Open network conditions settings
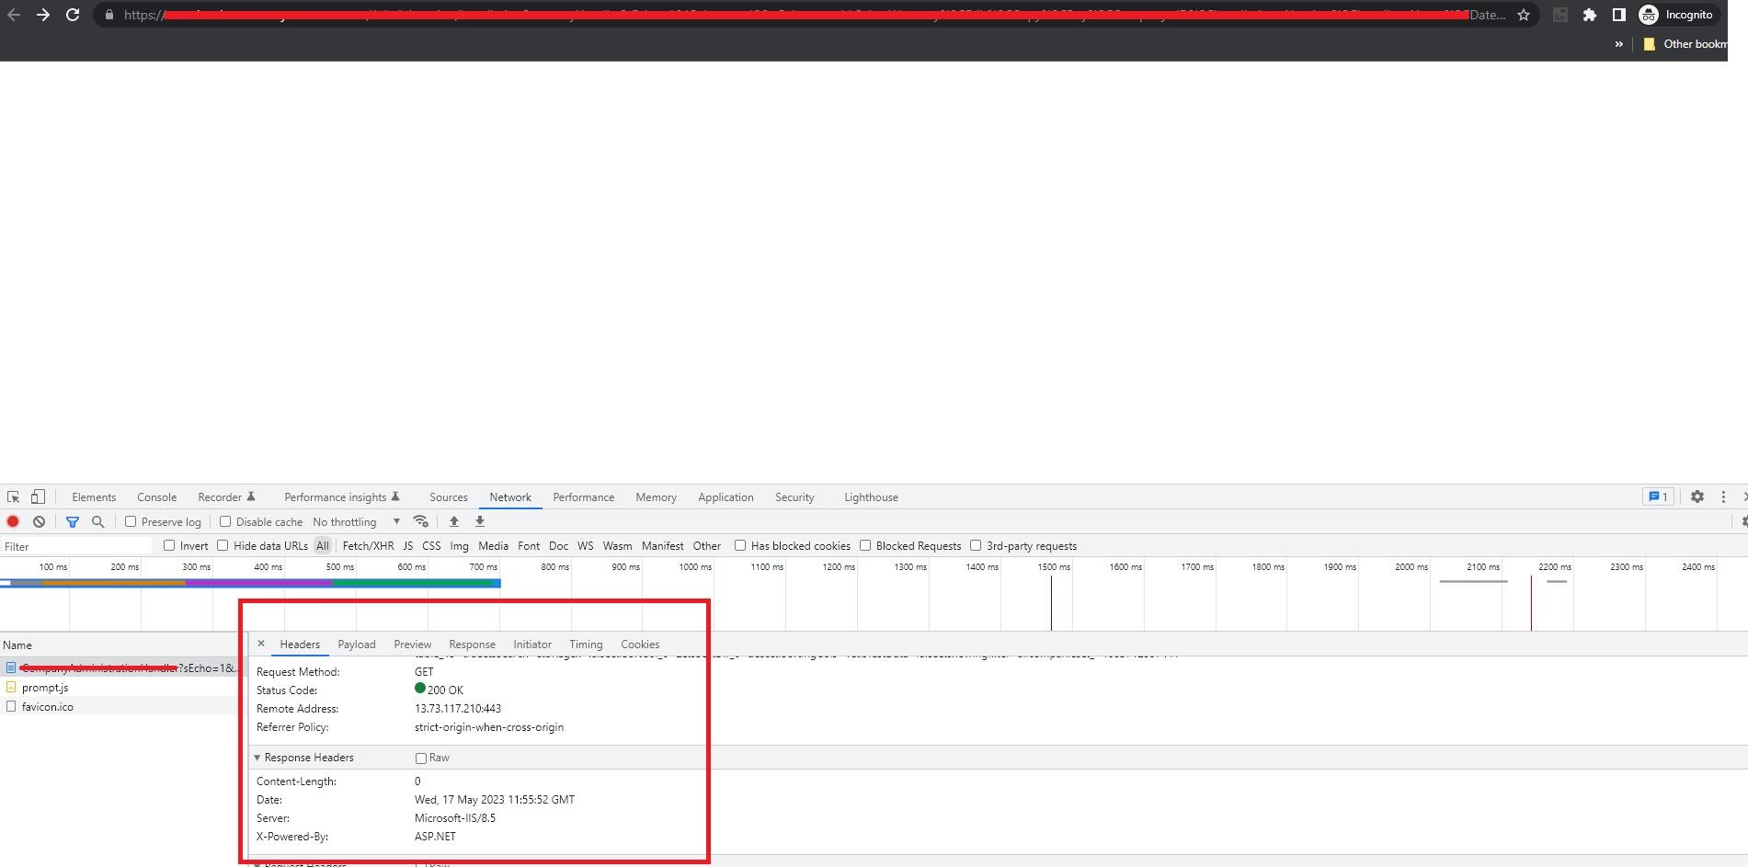Screen dimensions: 1748x867 421,521
